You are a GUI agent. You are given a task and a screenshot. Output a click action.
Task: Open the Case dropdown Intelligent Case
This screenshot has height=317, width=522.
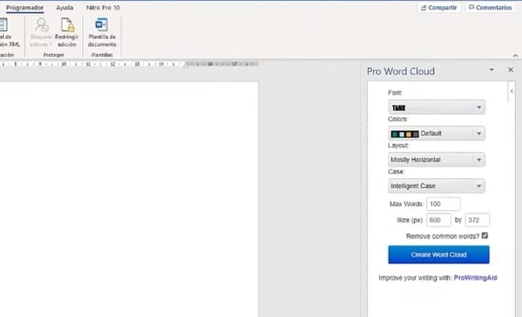pyautogui.click(x=436, y=186)
